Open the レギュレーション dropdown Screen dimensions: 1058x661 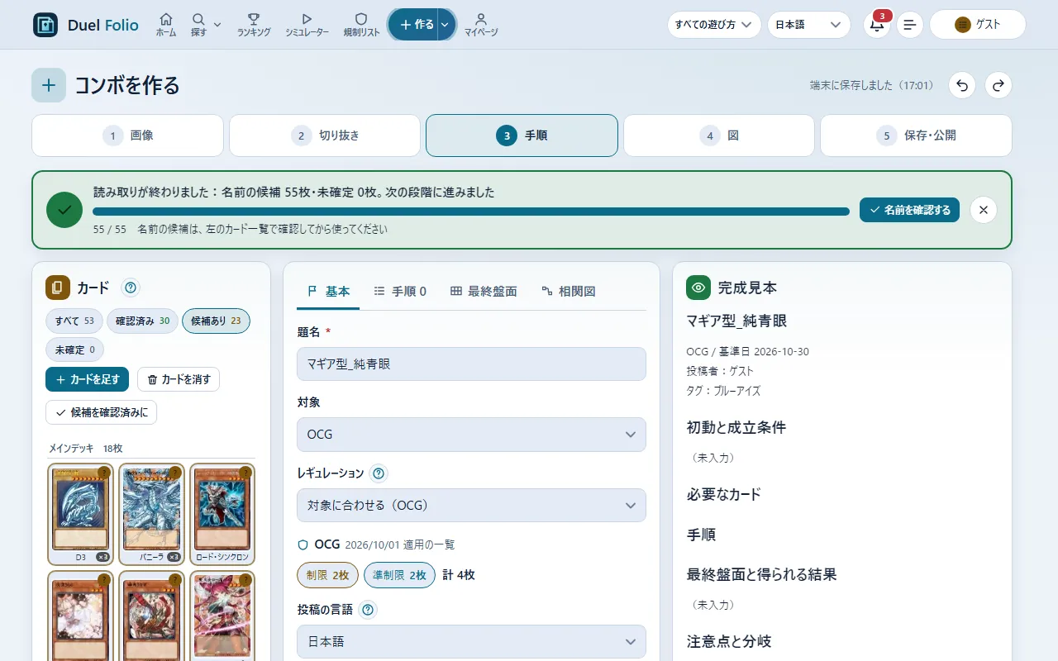[471, 505]
